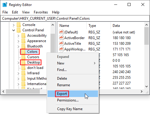Maximize the Registry Editor window
The width and height of the screenshot is (150, 114).
coord(129,4)
